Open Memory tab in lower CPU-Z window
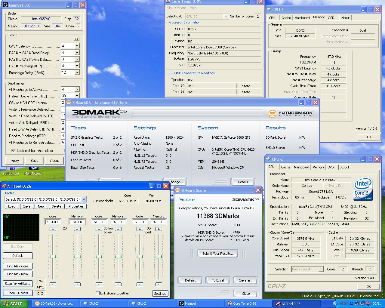This screenshot has width=385, height=308. point(318,167)
